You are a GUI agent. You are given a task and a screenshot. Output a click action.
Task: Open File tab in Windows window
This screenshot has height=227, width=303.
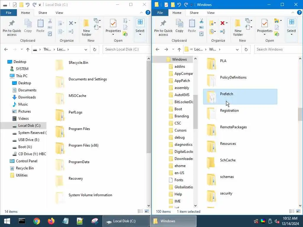pos(160,13)
